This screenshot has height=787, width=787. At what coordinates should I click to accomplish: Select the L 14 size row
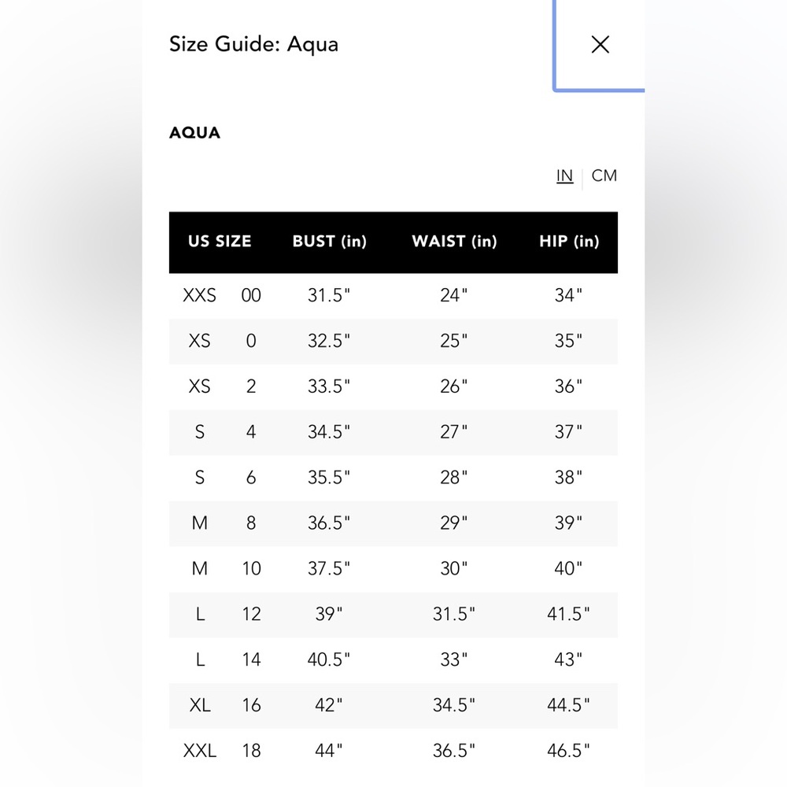(x=393, y=660)
